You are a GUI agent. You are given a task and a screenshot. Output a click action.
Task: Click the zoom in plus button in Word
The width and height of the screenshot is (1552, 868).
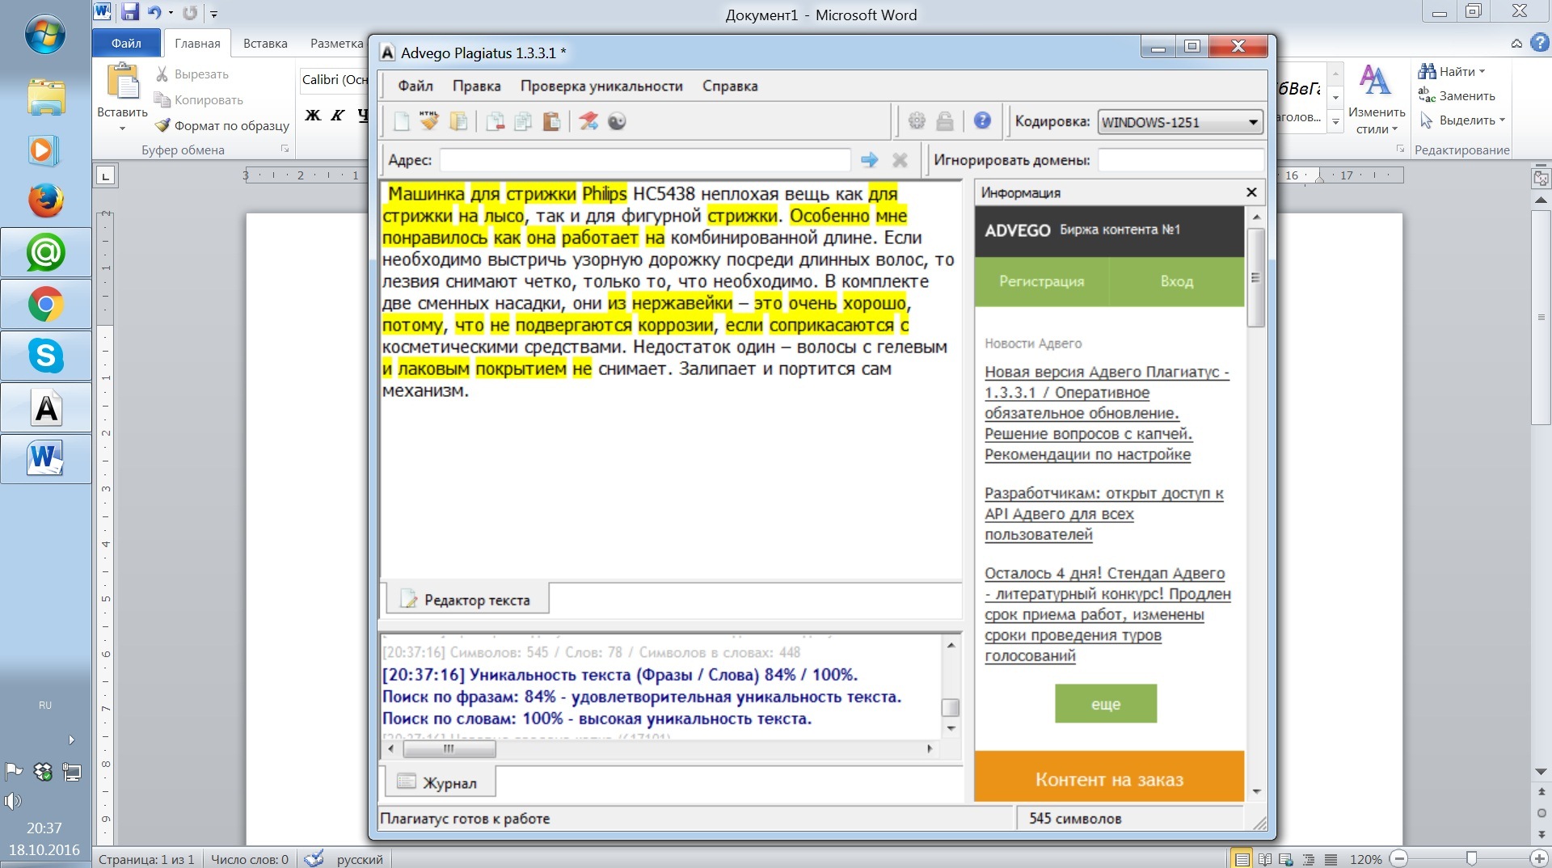pos(1540,859)
